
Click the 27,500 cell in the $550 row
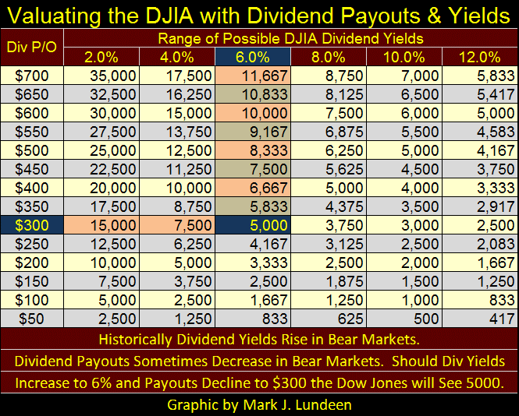pos(101,132)
